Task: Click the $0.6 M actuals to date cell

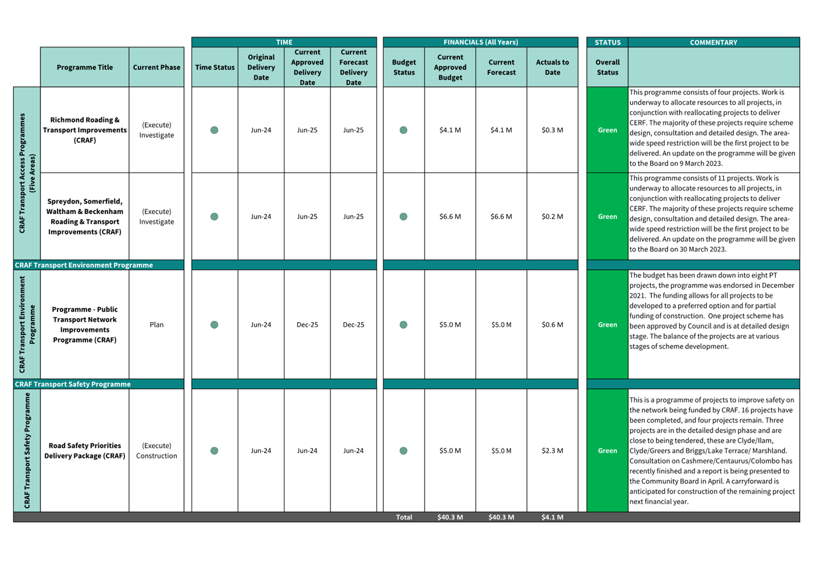Action: [x=552, y=325]
